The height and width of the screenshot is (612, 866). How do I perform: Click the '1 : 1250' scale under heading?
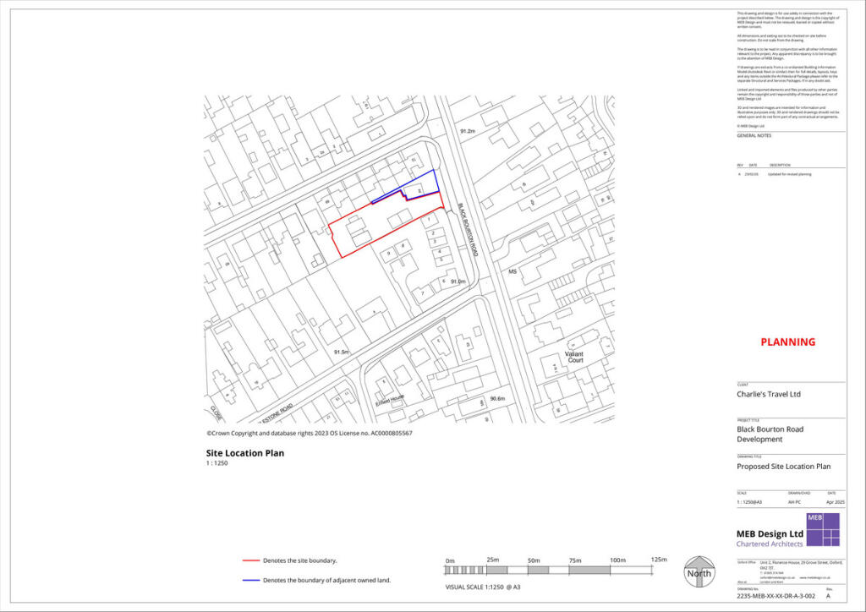click(x=217, y=463)
